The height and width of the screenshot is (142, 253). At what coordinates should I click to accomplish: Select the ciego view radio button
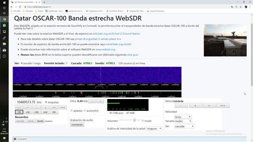33,63
